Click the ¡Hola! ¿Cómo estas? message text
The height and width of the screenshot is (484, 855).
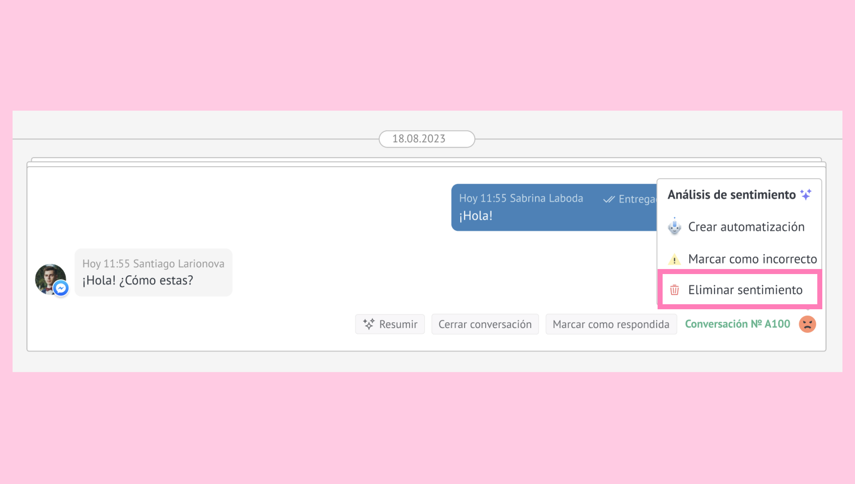coord(138,280)
